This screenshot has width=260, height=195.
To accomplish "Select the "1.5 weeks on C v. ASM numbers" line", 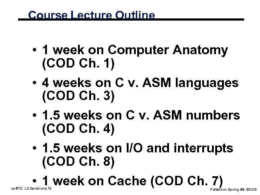I will [141, 115].
